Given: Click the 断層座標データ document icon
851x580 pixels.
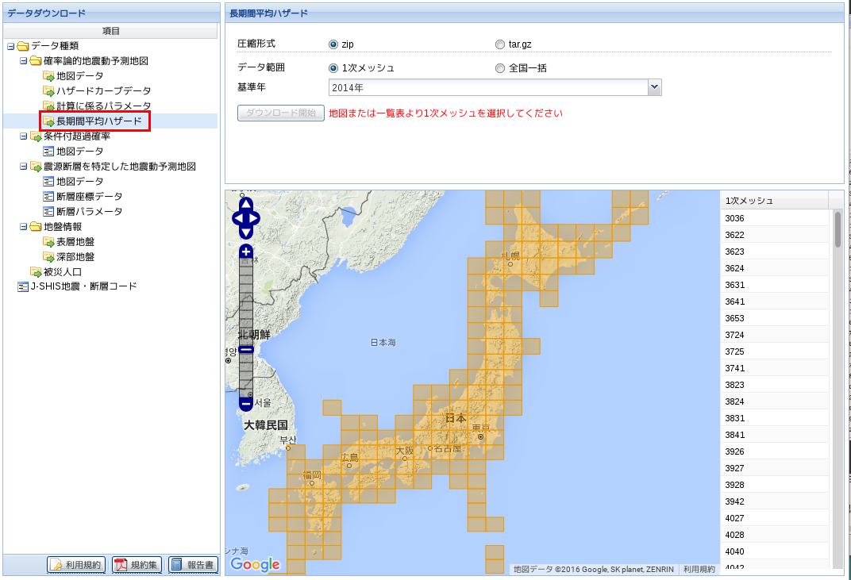Looking at the screenshot, I should click(48, 197).
